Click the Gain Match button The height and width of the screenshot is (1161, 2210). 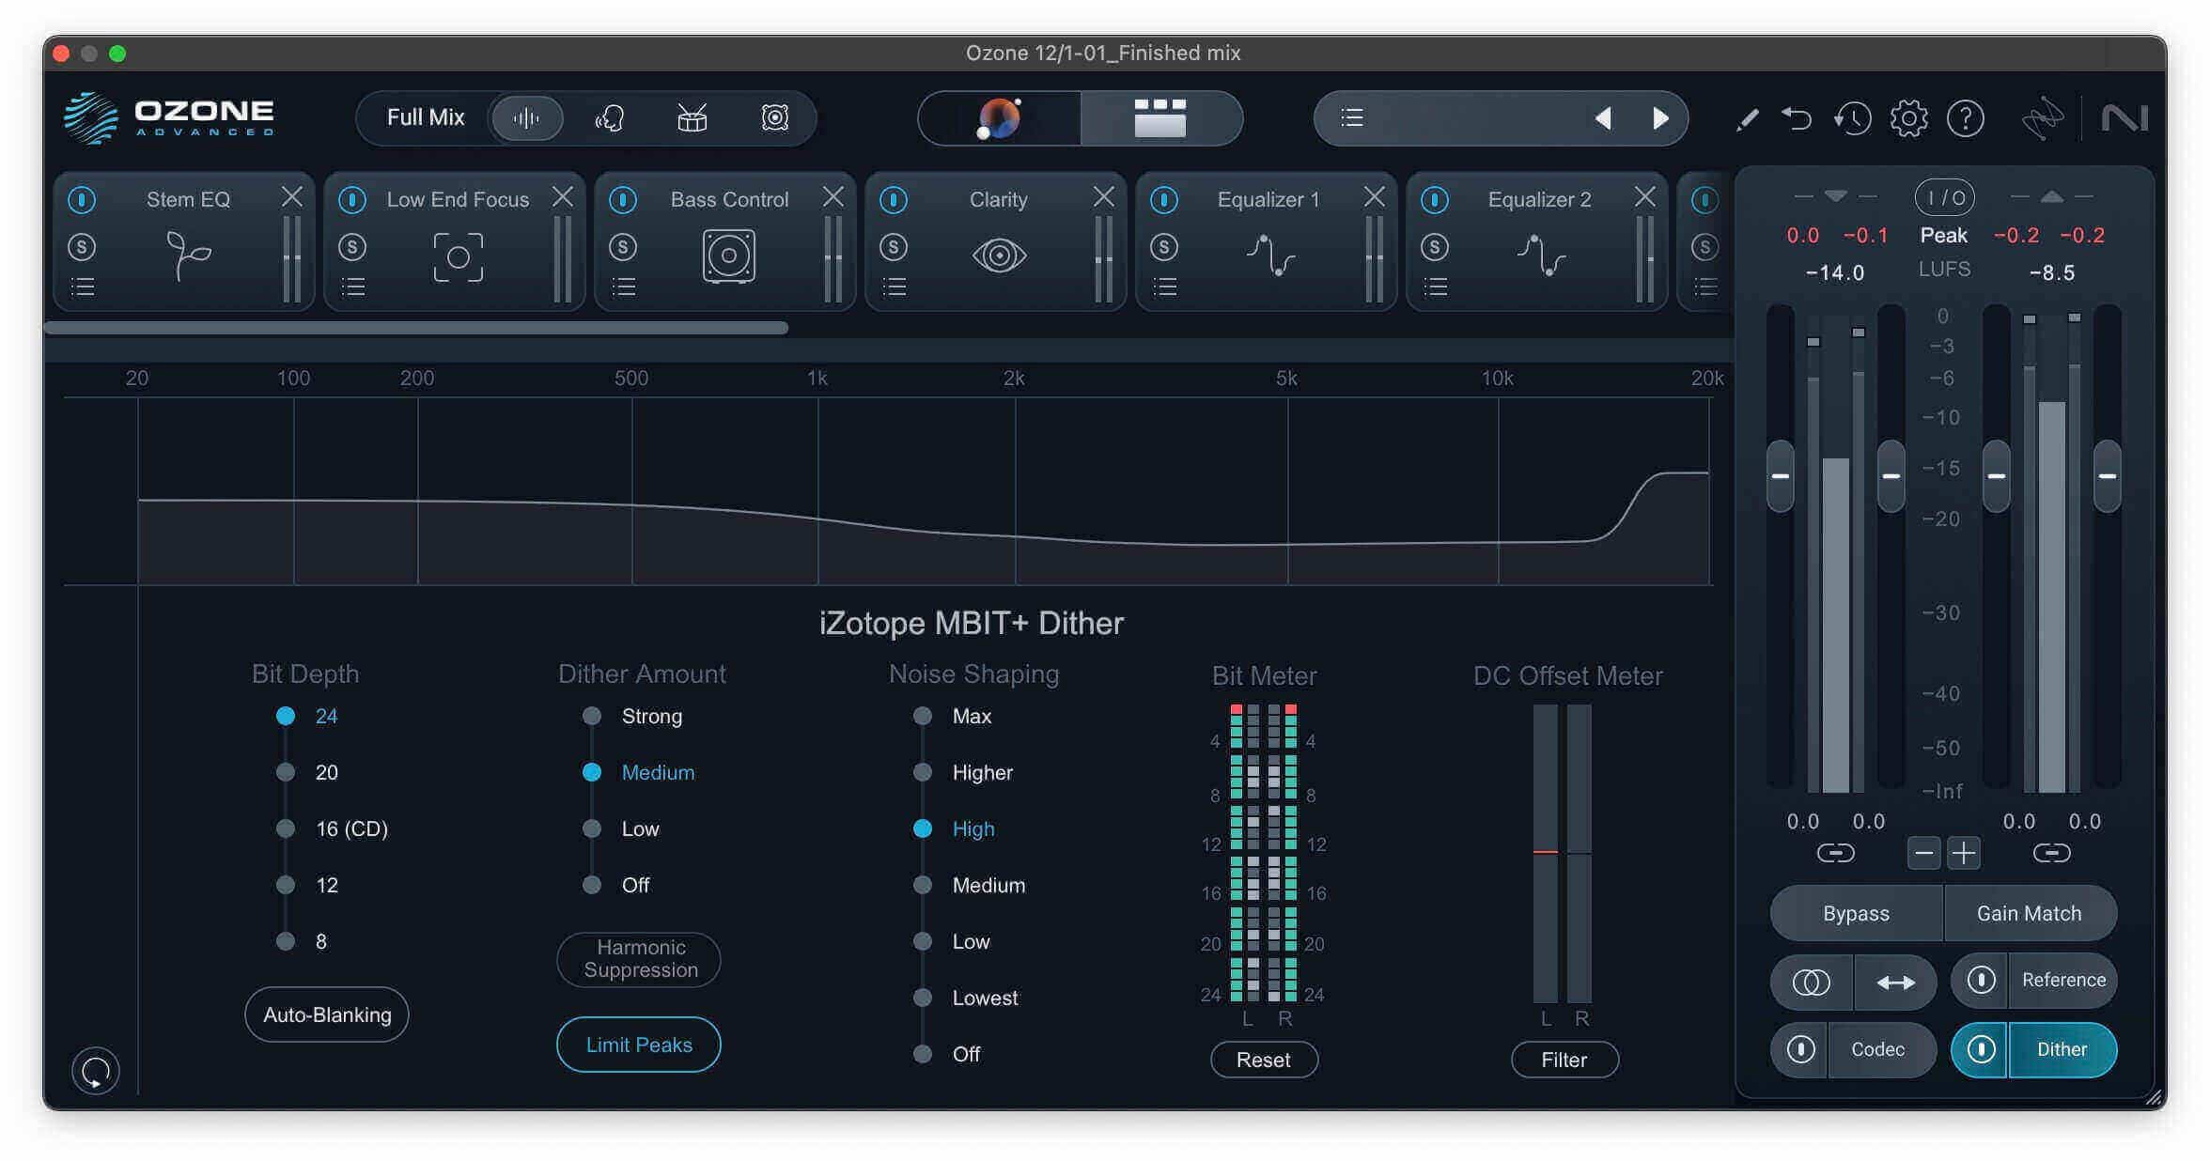click(2030, 913)
